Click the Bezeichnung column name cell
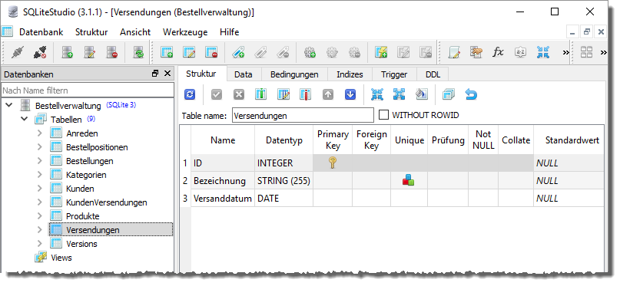The width and height of the screenshot is (620, 286). tap(223, 181)
